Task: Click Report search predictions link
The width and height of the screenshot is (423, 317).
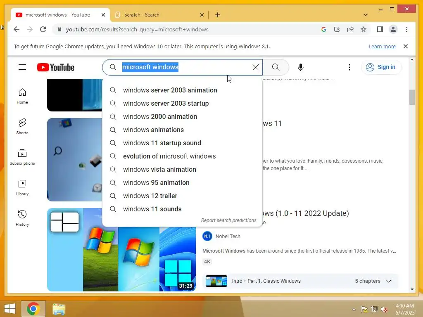Action: click(x=228, y=220)
